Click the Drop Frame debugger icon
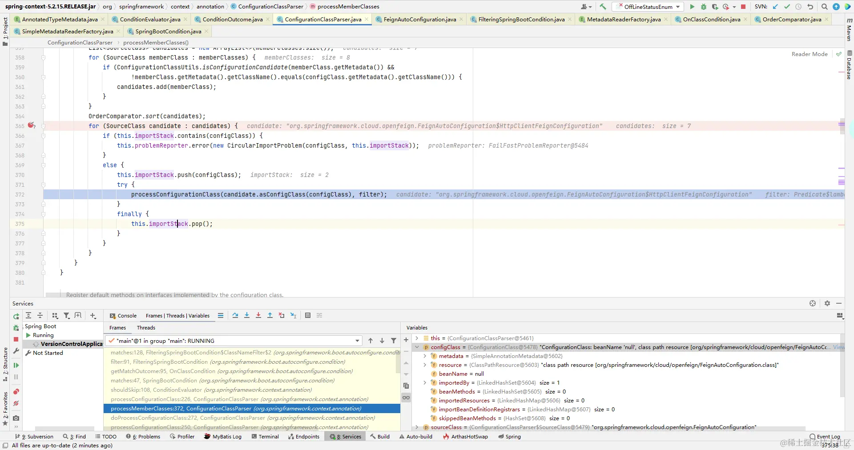854x450 pixels. coord(282,315)
